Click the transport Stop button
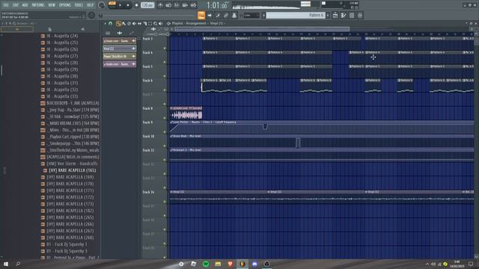This screenshot has height=269, width=479. [128, 5]
